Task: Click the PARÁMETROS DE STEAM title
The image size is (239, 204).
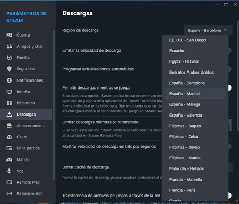Action: 27,17
